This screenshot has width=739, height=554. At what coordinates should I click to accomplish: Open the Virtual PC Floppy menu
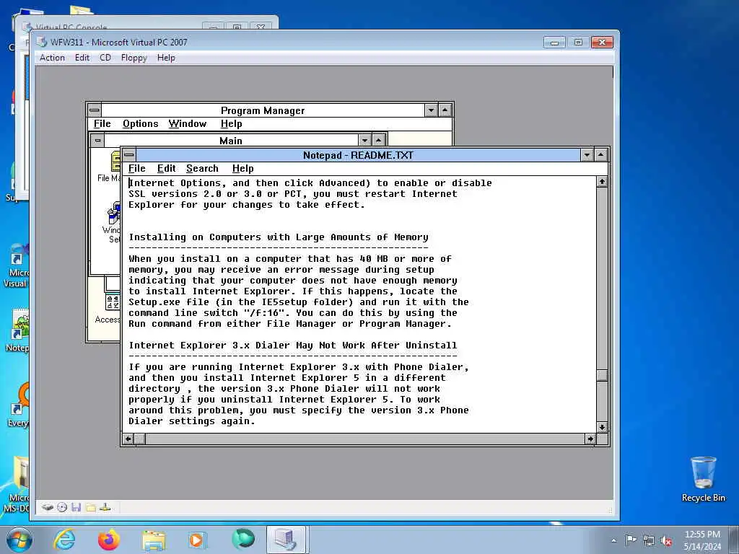click(x=134, y=58)
